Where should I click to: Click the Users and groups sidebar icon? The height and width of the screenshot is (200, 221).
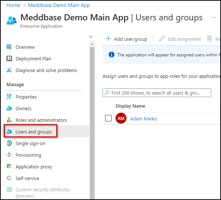(9, 132)
